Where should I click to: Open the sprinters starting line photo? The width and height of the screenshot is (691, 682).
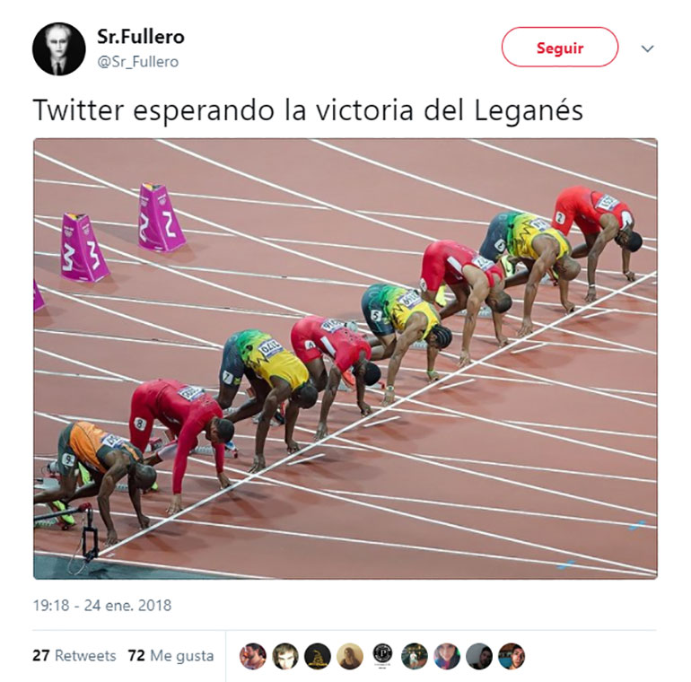click(x=345, y=359)
